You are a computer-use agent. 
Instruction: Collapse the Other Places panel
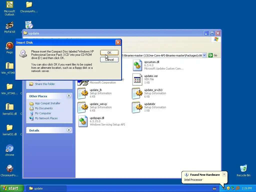click(x=69, y=96)
